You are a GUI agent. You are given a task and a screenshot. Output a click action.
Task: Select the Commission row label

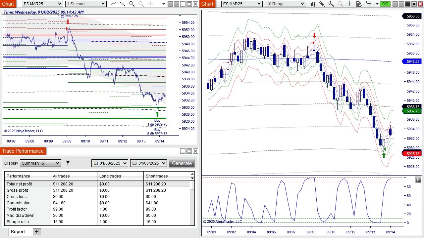coord(18,203)
